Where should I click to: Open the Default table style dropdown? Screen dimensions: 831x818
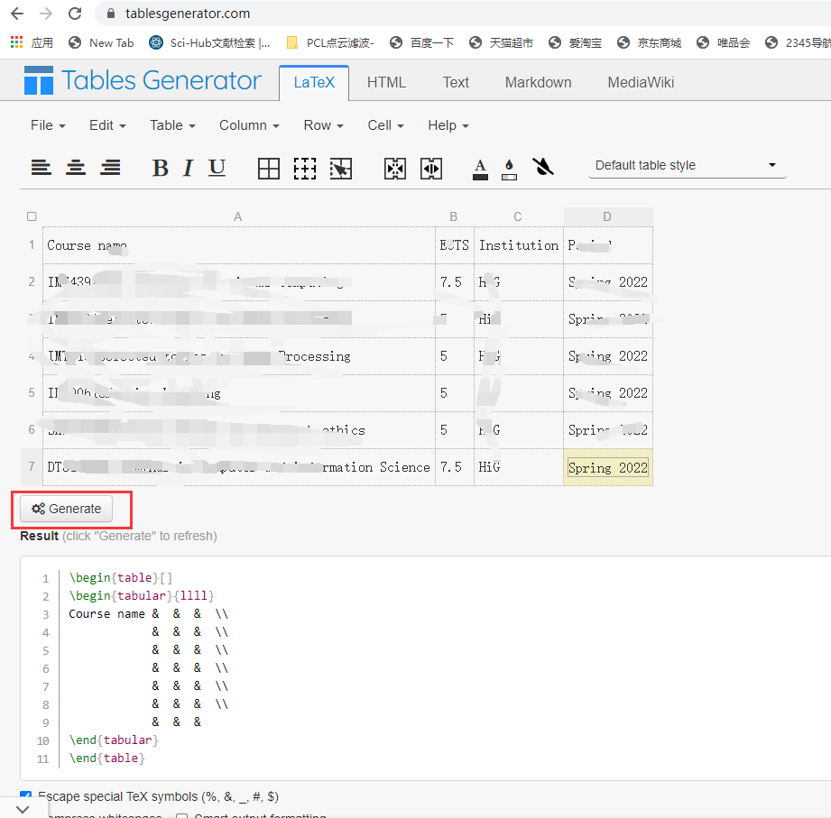[687, 165]
